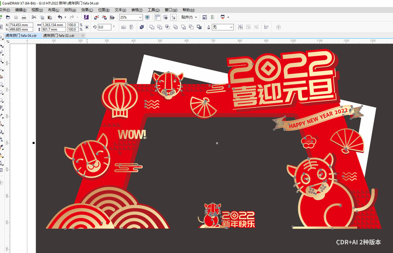The width and height of the screenshot is (393, 253).
Task: Open the 布局(L) menu
Action: coord(54,10)
